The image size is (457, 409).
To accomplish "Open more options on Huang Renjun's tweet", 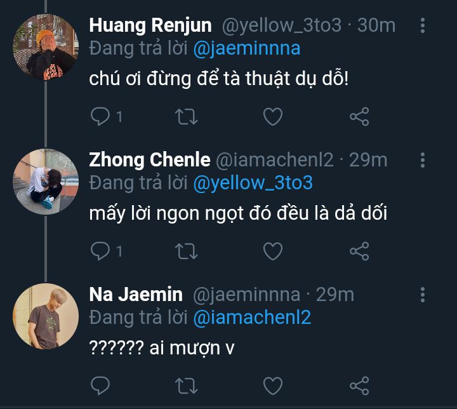I will tap(423, 26).
